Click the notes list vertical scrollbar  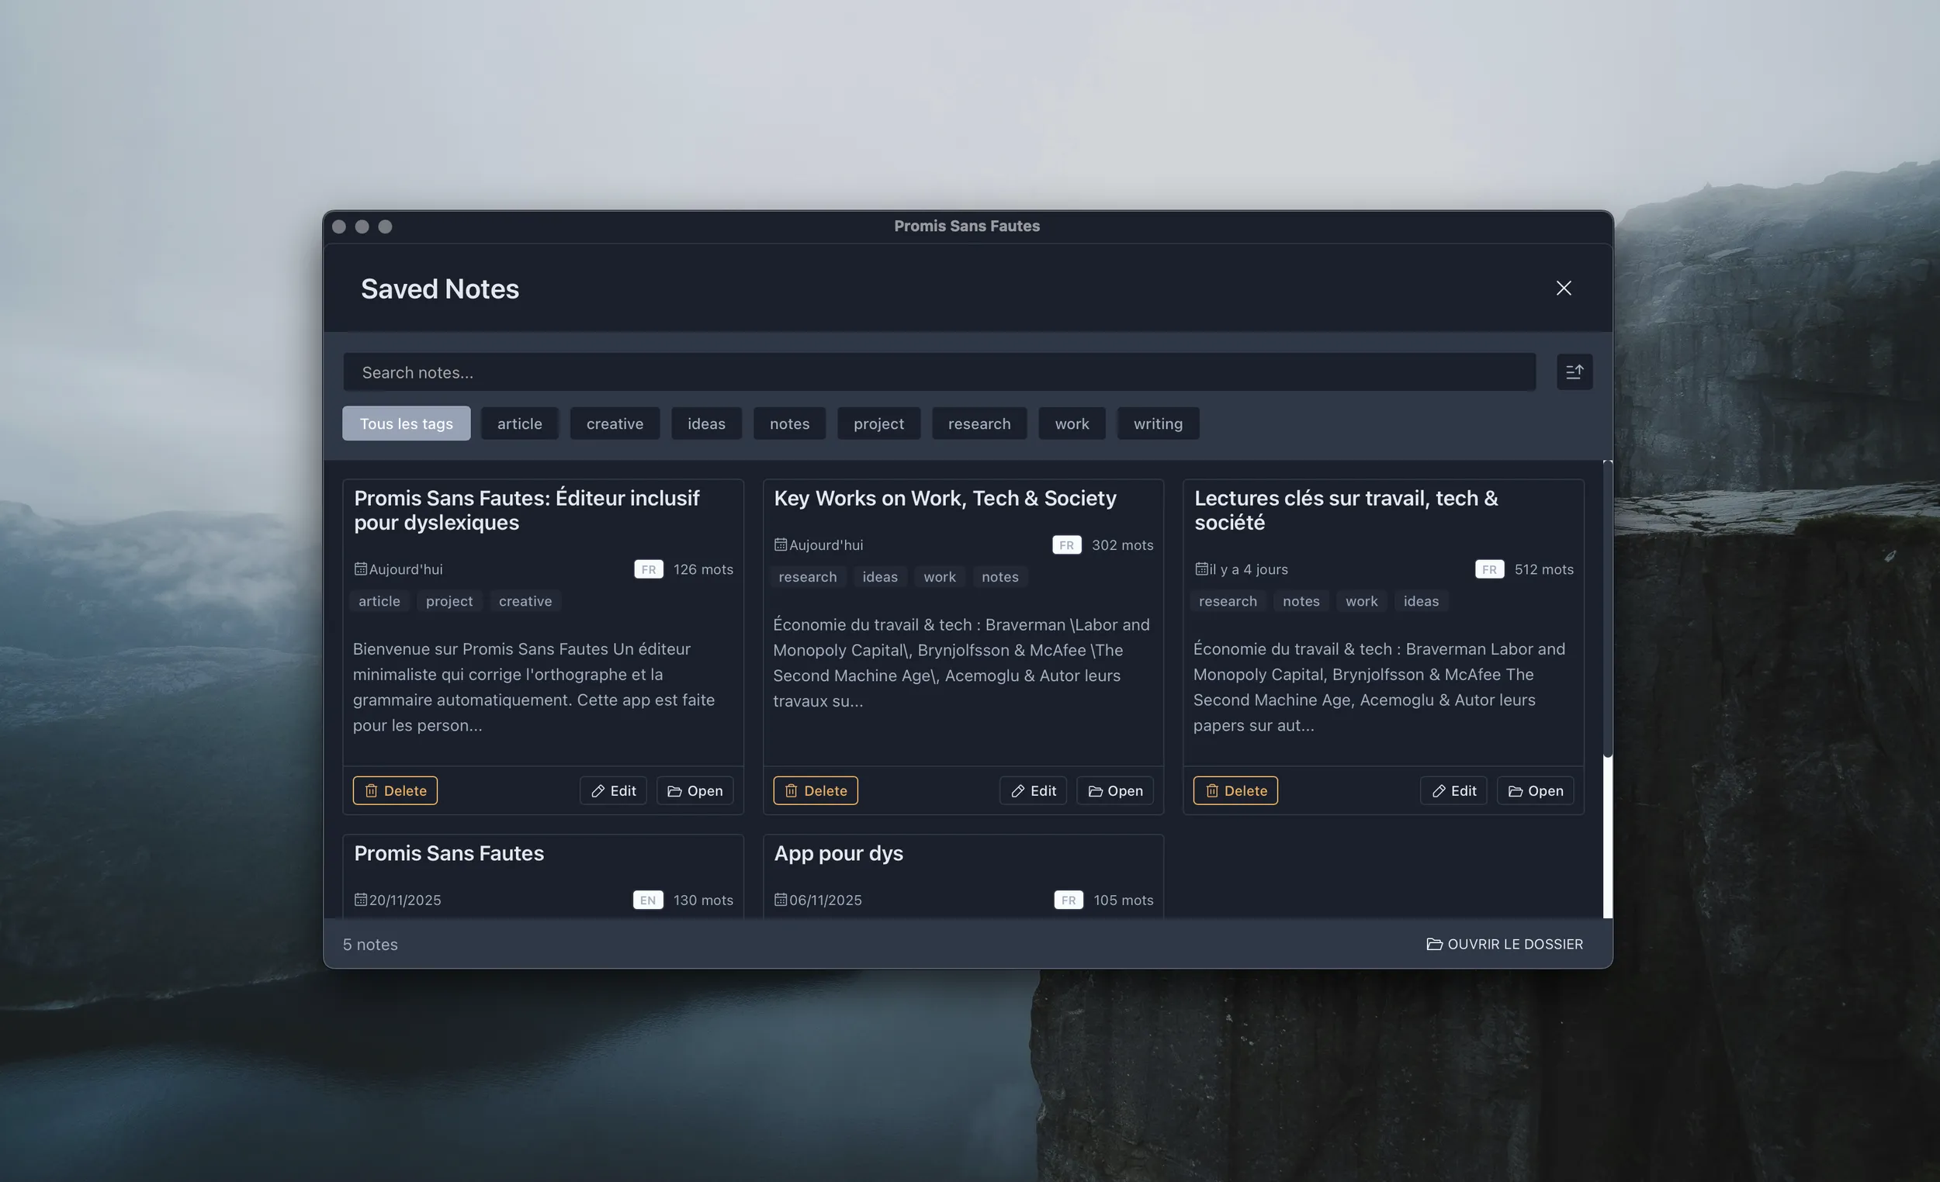pyautogui.click(x=1607, y=610)
